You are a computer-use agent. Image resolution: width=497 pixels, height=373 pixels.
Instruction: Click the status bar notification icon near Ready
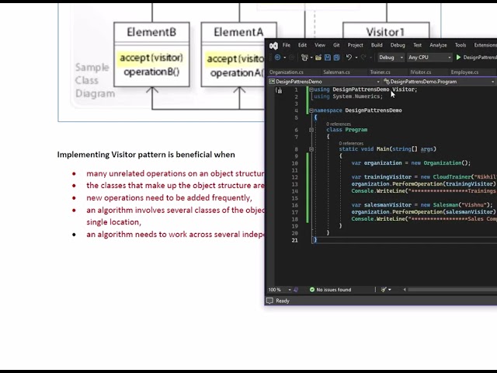pyautogui.click(x=269, y=301)
